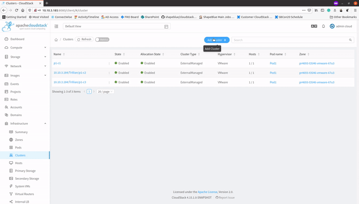The width and height of the screenshot is (359, 204).
Task: Click Report Issue link
Action: click(x=225, y=198)
